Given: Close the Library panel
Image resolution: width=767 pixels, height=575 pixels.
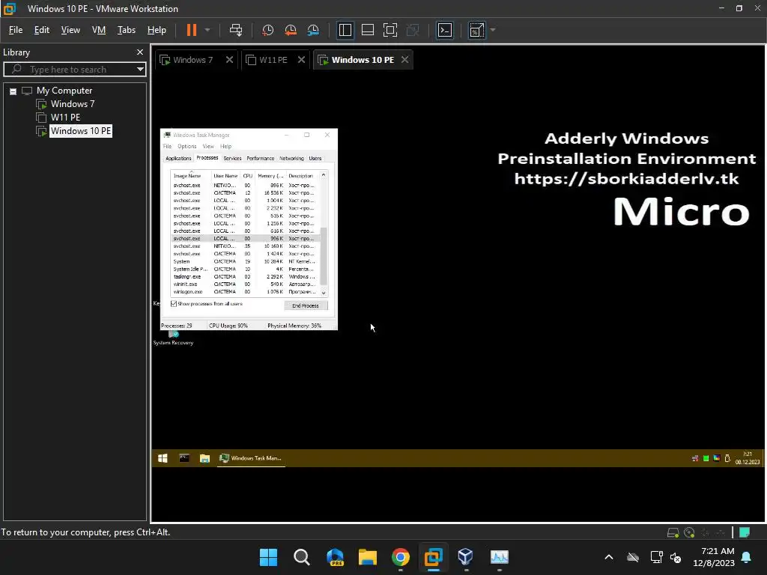Looking at the screenshot, I should 140,52.
